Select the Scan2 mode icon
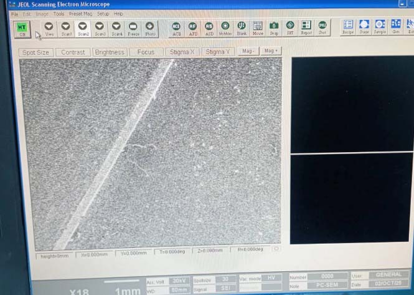 coord(83,29)
